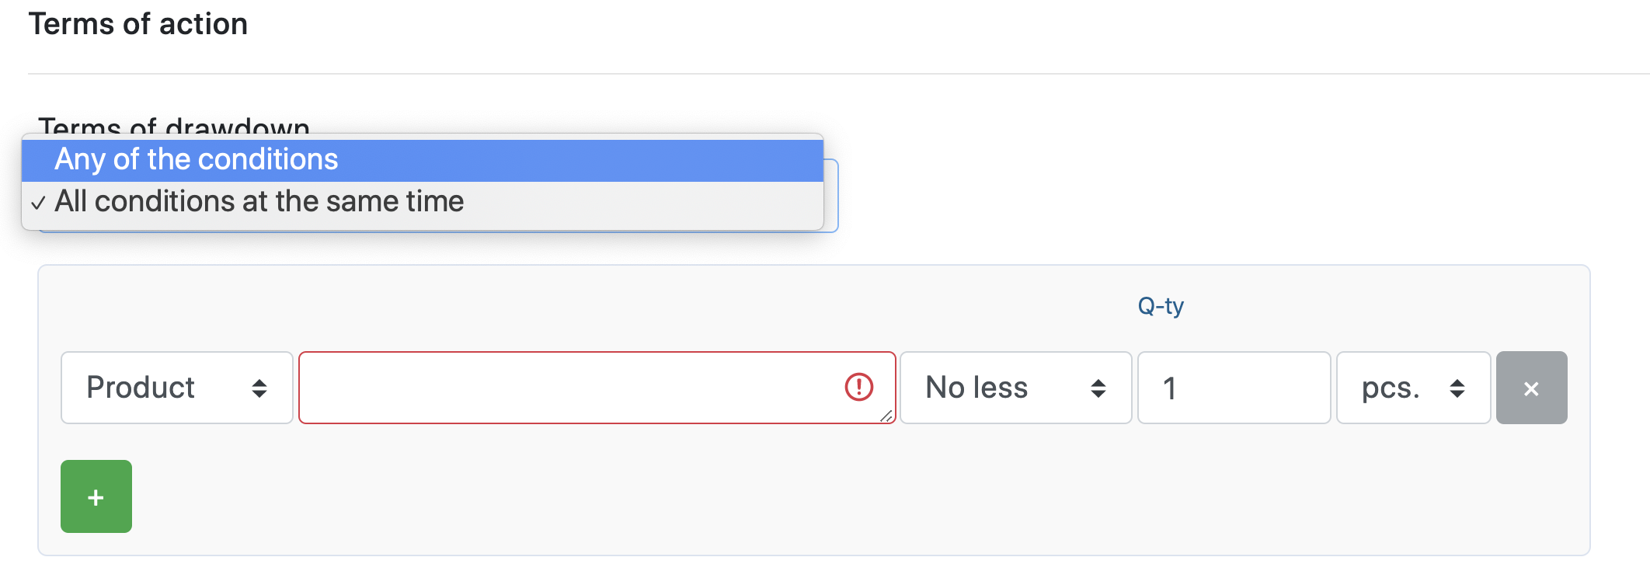Click empty area of the conditions panel

tap(777, 497)
